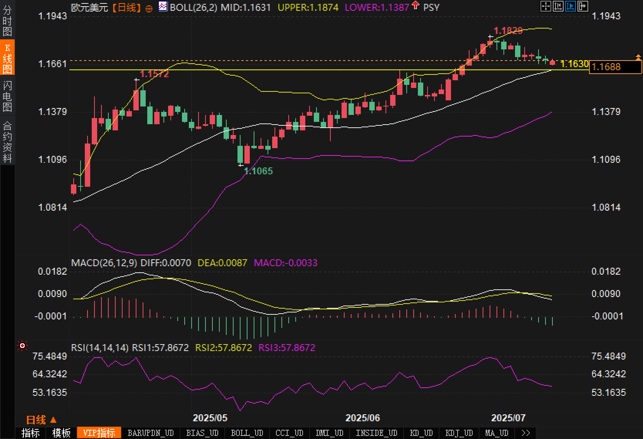The height and width of the screenshot is (439, 643).
Task: Click the BOLL indicator chart icon
Action: [163, 6]
